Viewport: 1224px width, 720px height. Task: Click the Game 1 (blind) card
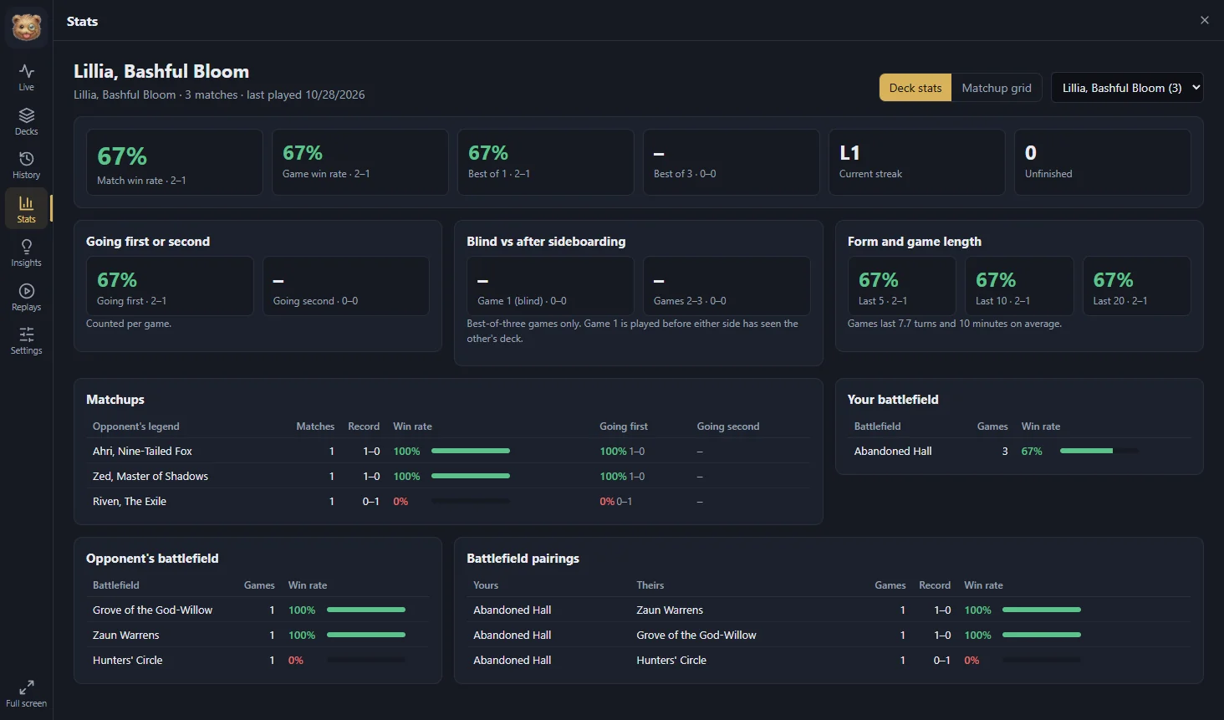[550, 286]
